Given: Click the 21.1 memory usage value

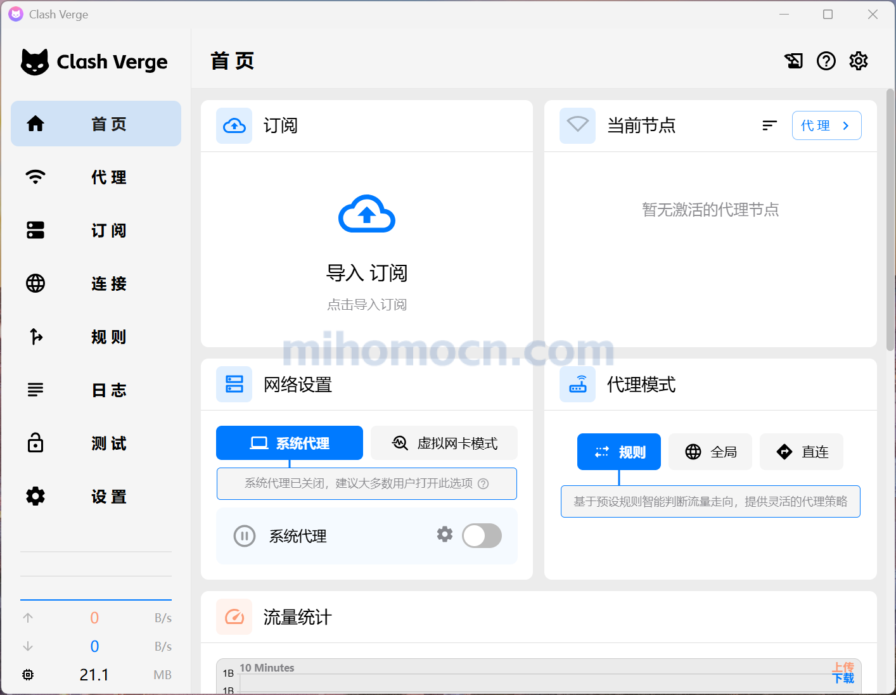Looking at the screenshot, I should (x=94, y=675).
